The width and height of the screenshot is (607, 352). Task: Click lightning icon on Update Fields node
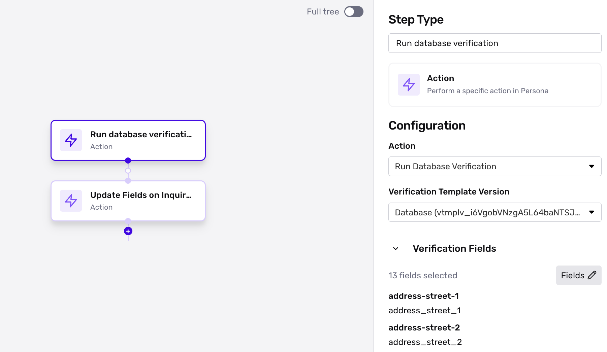click(71, 201)
